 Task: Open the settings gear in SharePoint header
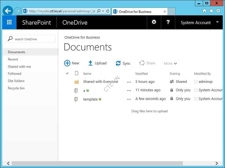154,22
